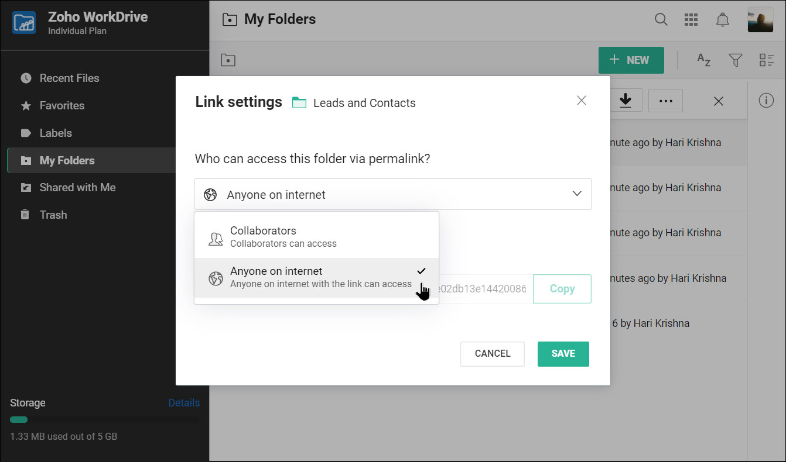Screen dimensions: 786x462
Task: Click the Copy link button
Action: pos(562,289)
